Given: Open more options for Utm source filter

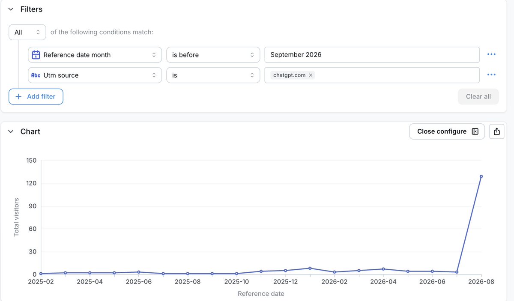Looking at the screenshot, I should pyautogui.click(x=491, y=75).
